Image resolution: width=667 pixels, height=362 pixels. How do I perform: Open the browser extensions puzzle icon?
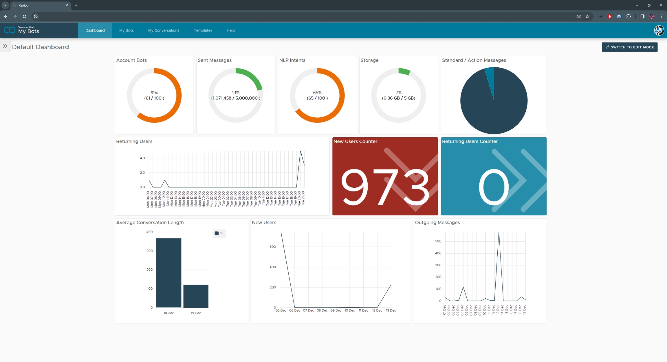[628, 16]
